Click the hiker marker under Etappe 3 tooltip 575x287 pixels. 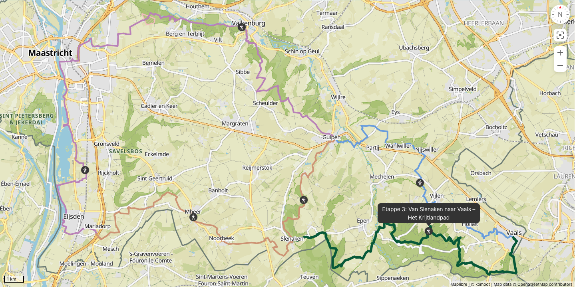(x=429, y=231)
